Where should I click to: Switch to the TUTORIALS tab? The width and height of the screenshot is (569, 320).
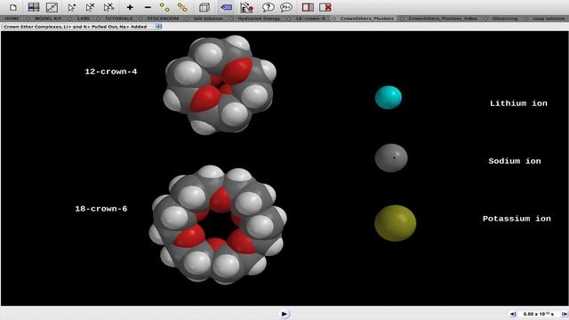(118, 18)
